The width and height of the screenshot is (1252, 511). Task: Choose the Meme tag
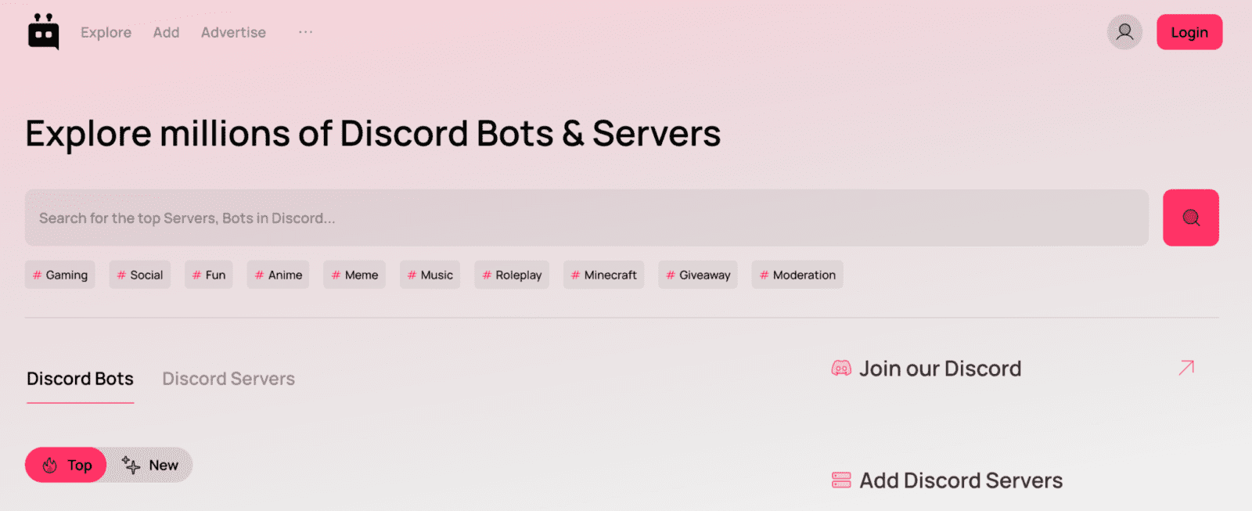coord(354,275)
